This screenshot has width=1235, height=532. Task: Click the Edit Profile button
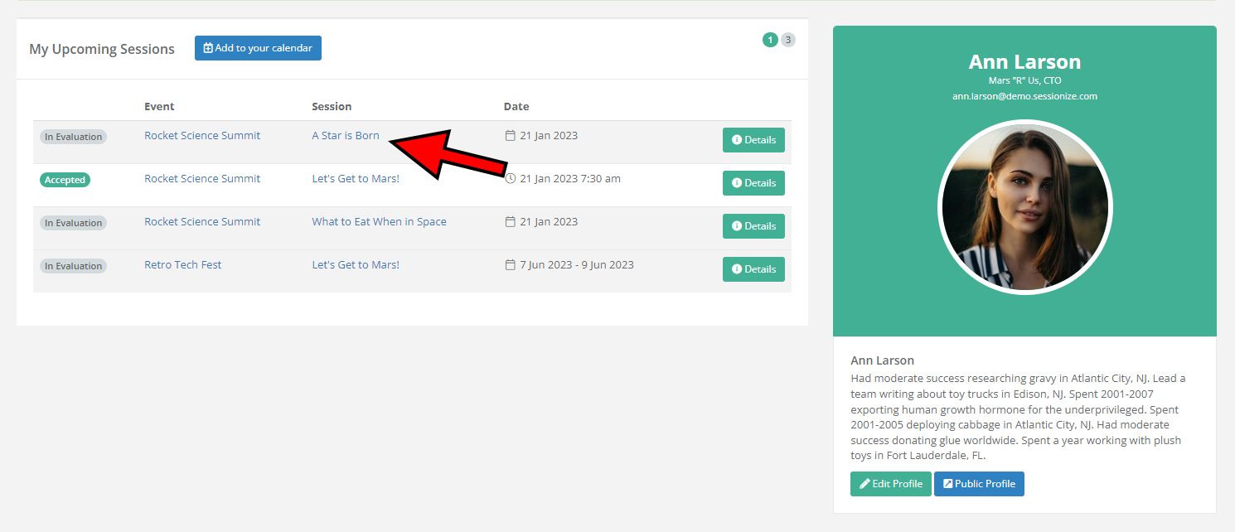(x=890, y=484)
